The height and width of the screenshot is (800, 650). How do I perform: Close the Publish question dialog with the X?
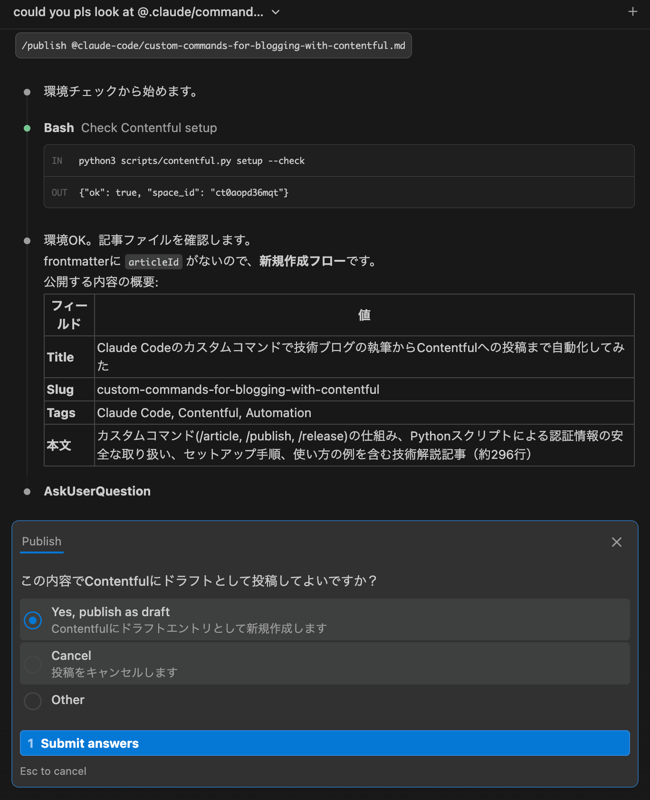617,542
